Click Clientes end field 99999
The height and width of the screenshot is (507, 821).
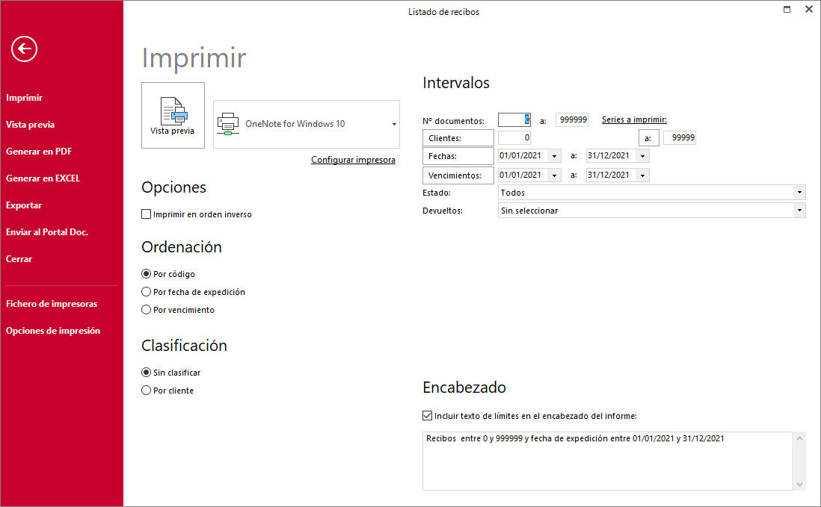pyautogui.click(x=680, y=137)
